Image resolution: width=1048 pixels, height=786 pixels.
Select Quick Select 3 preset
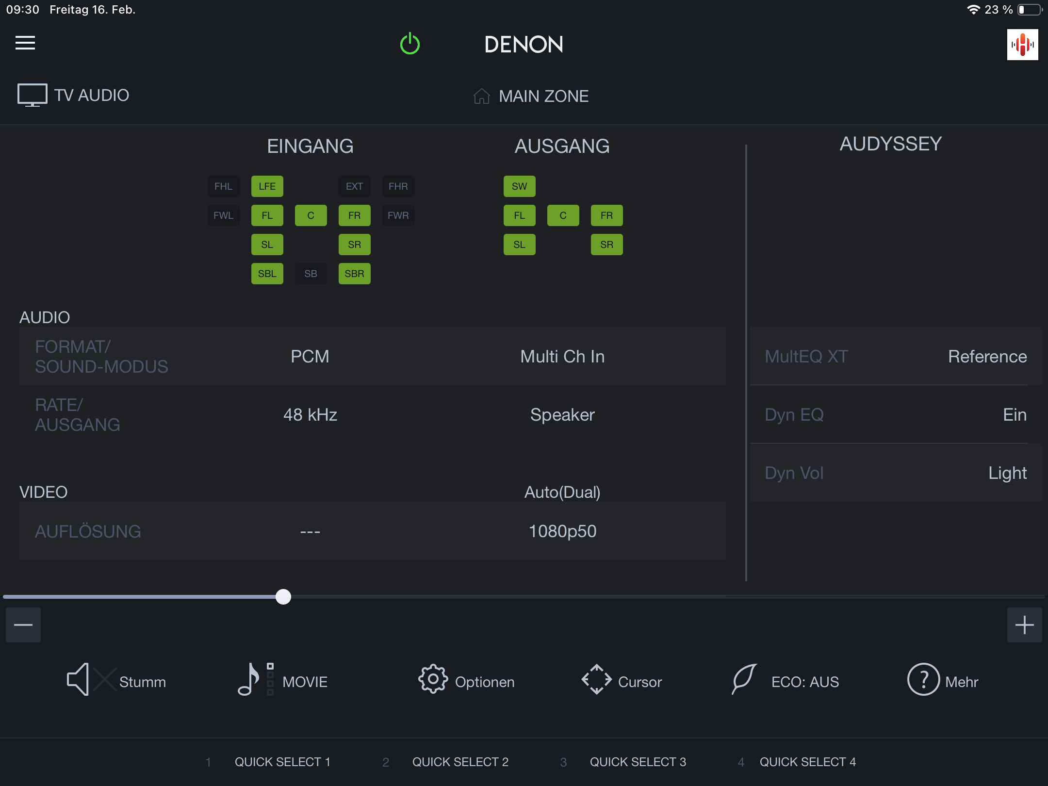(638, 762)
